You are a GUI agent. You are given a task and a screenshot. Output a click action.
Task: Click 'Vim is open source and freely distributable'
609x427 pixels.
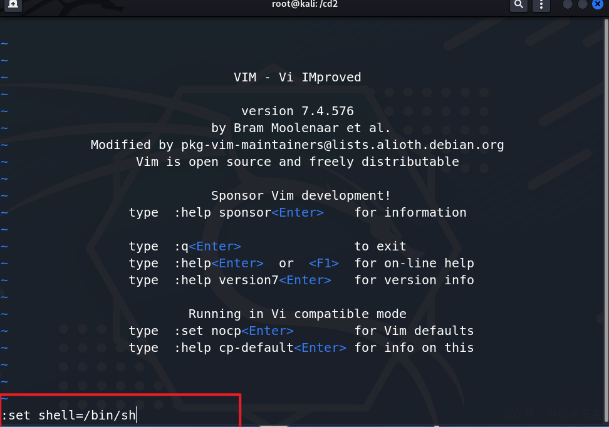click(x=297, y=162)
